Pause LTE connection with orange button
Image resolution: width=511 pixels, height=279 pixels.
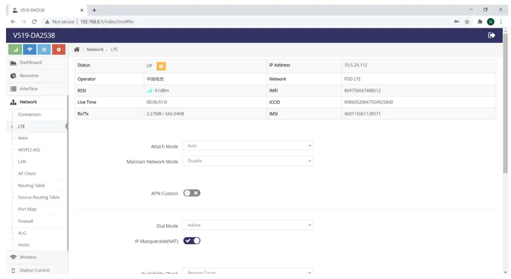(161, 66)
